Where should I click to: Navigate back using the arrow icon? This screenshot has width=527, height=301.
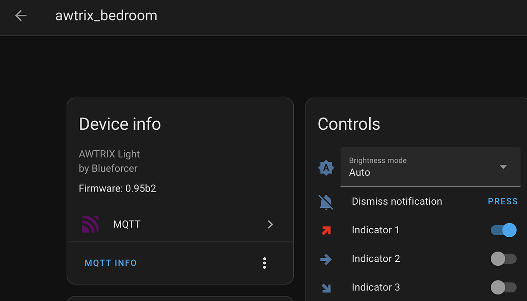(x=20, y=15)
